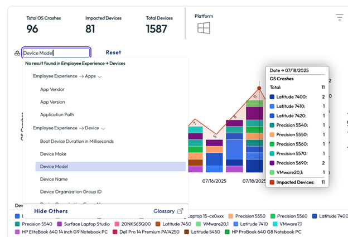Collapse Employee Experience Apps group
Screen dimensions: 348x237
(x=67, y=76)
